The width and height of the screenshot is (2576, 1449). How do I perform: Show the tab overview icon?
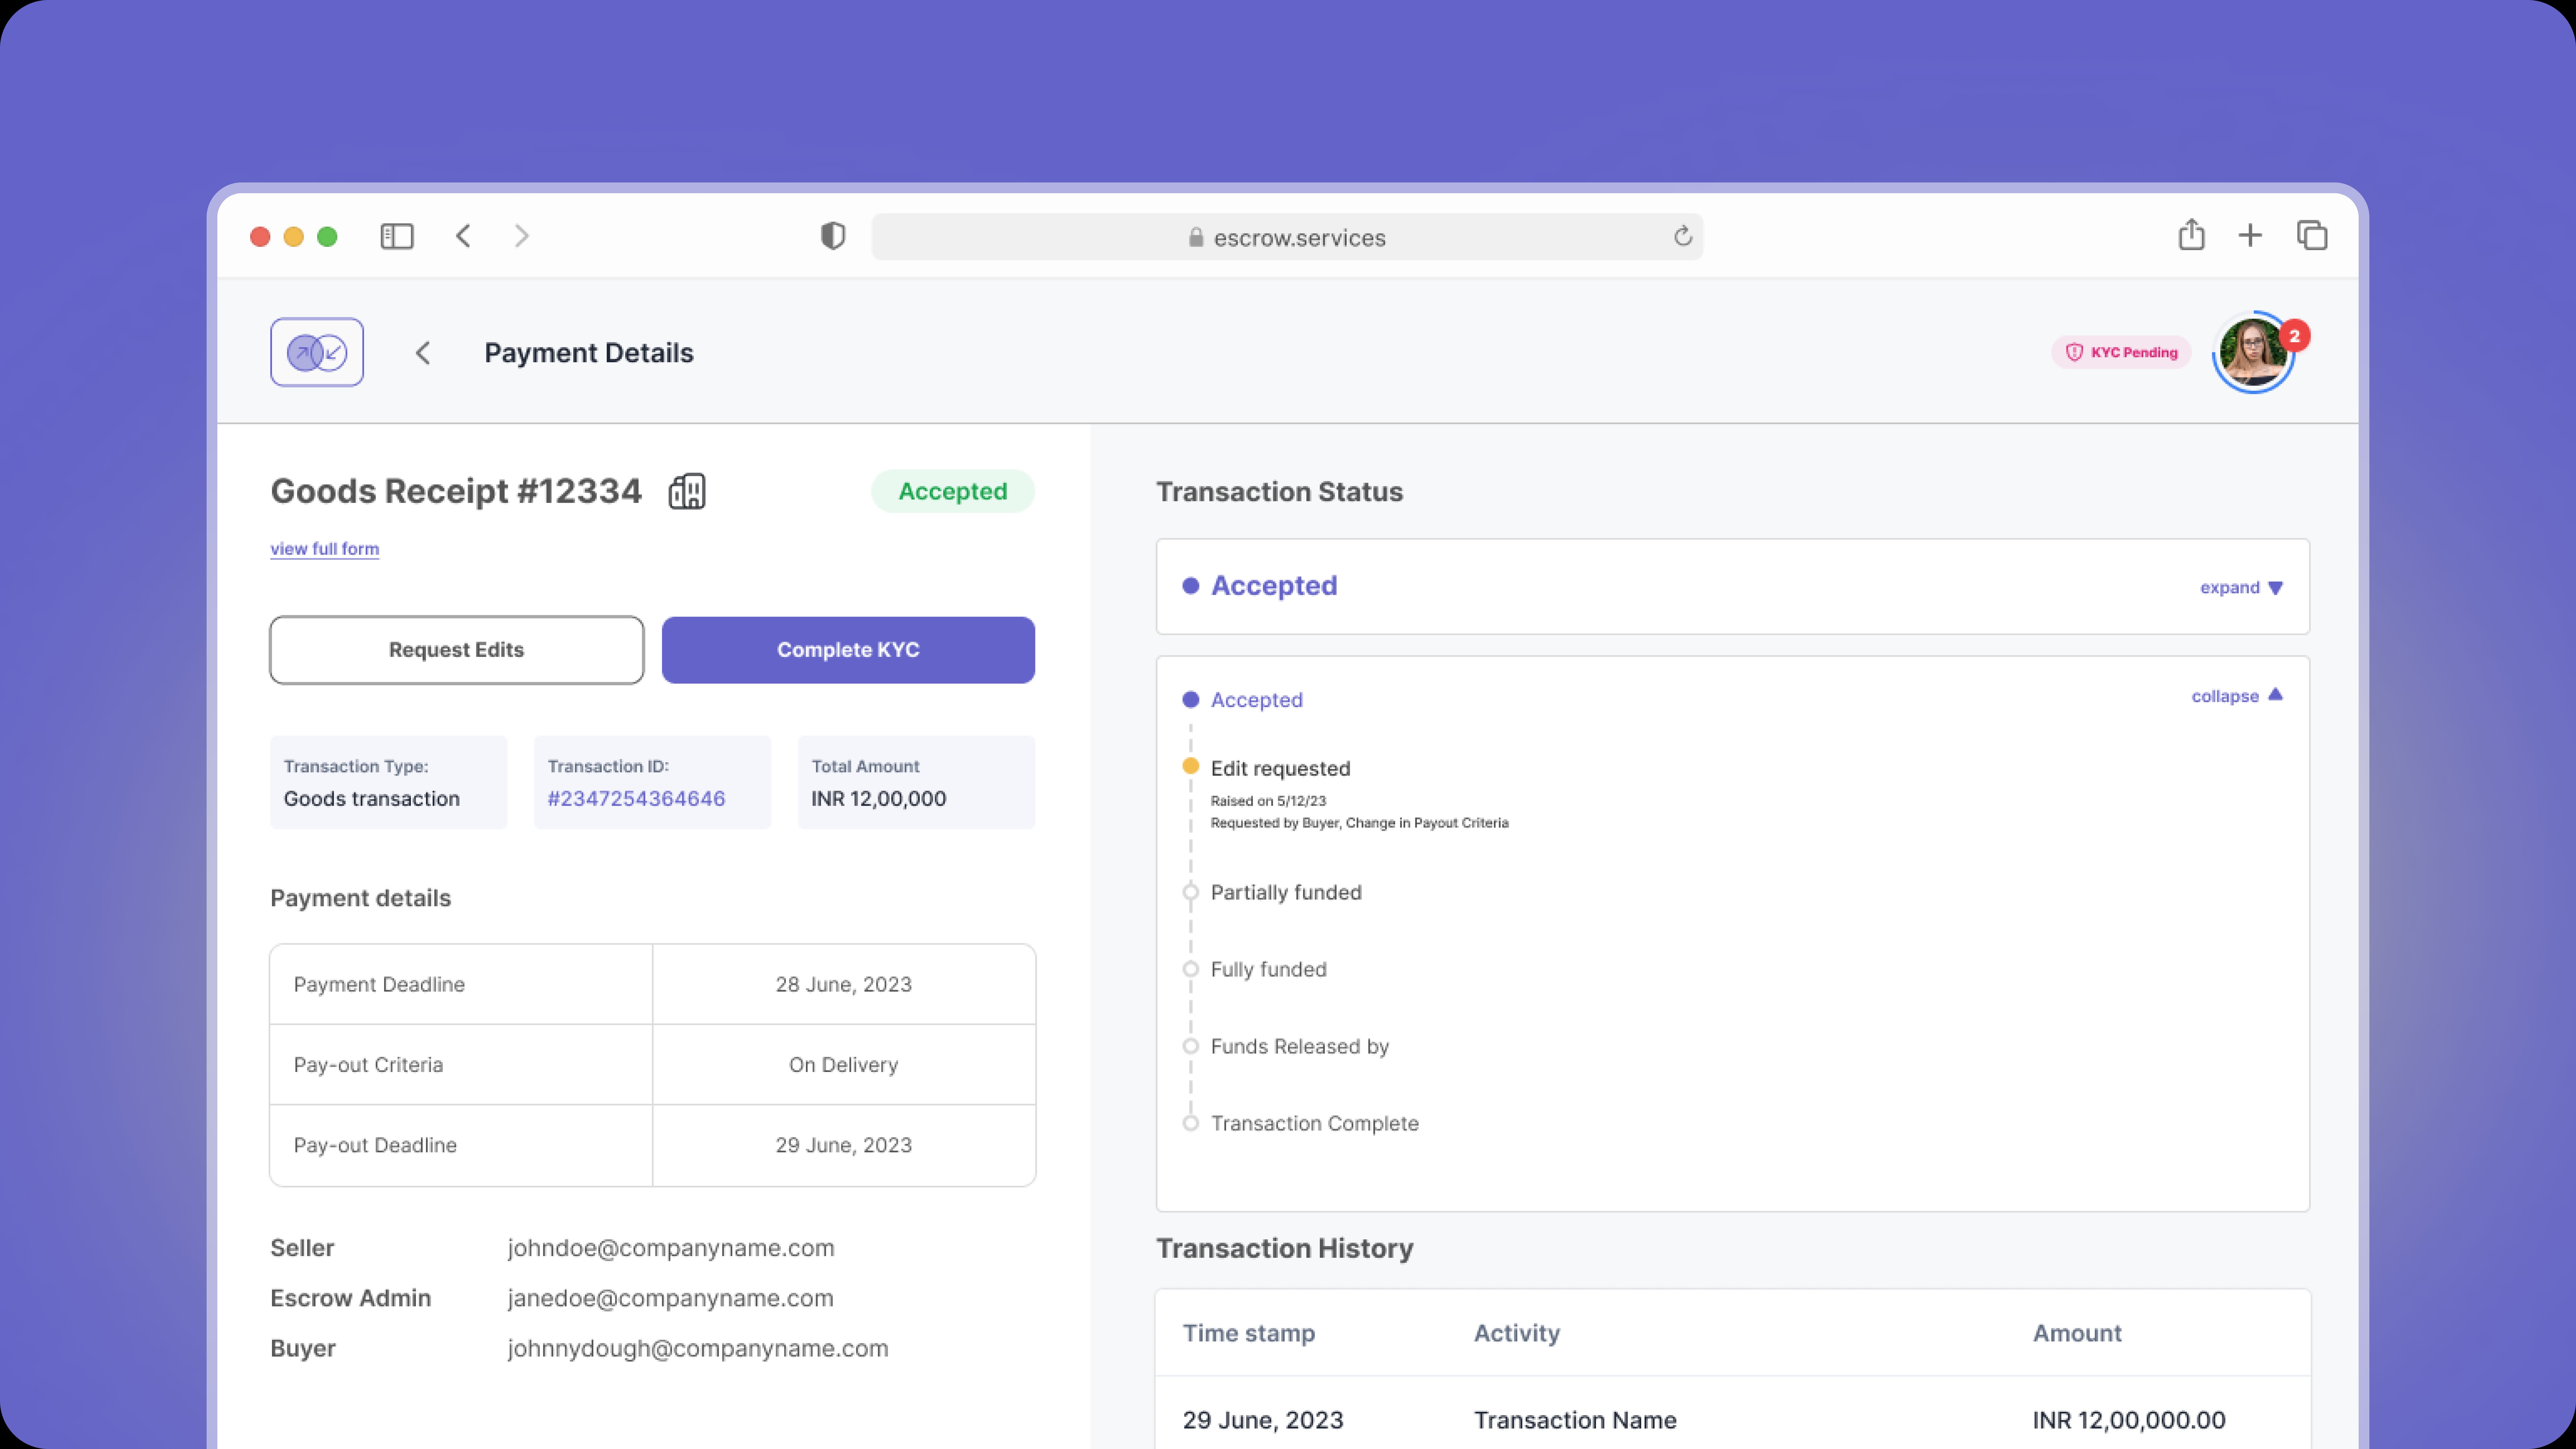(x=2312, y=236)
